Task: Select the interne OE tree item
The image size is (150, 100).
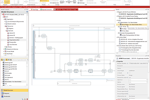Action: pyautogui.click(x=11, y=33)
